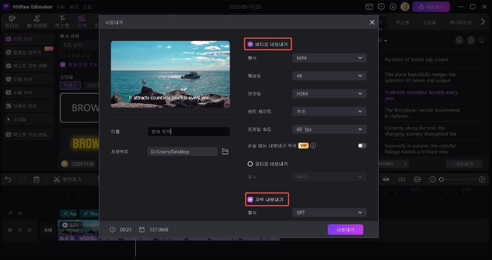This screenshot has width=492, height=260.
Task: Toggle the 자막 내보내기 checkbox
Action: [250, 199]
